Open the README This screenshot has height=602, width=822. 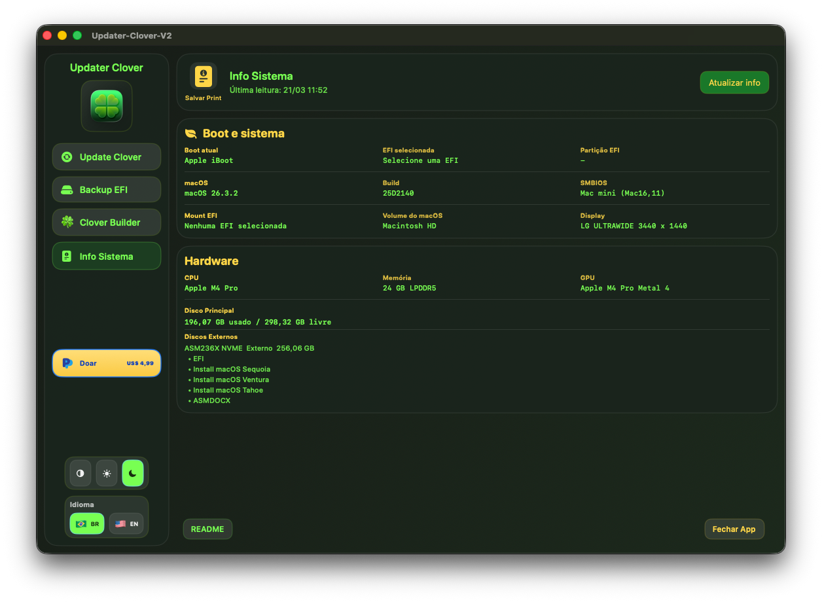click(207, 529)
